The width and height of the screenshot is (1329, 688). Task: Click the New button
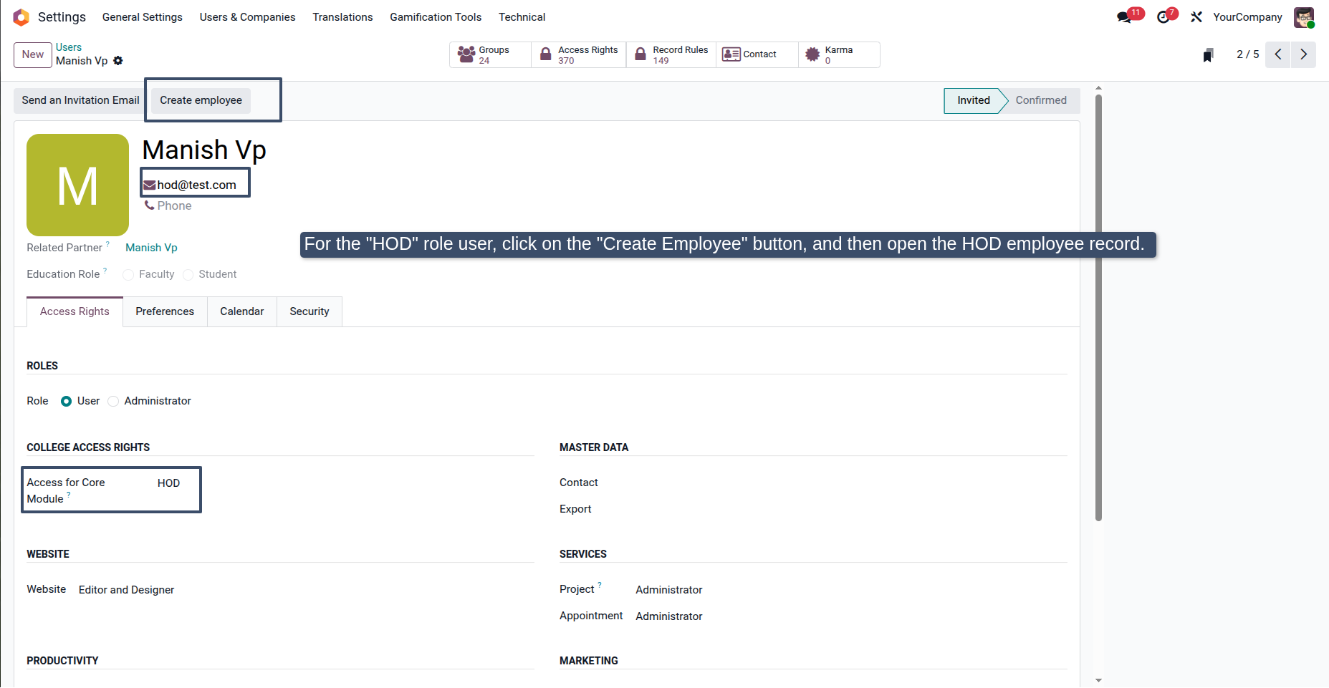[33, 54]
